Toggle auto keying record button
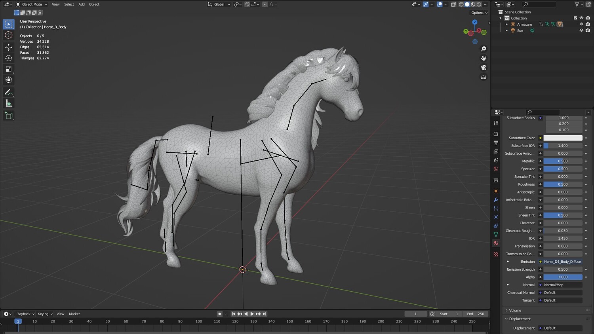The height and width of the screenshot is (334, 594). click(x=219, y=314)
